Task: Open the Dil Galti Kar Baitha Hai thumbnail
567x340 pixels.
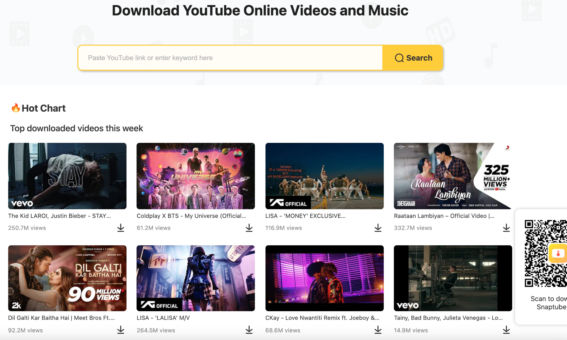Action: coord(67,278)
